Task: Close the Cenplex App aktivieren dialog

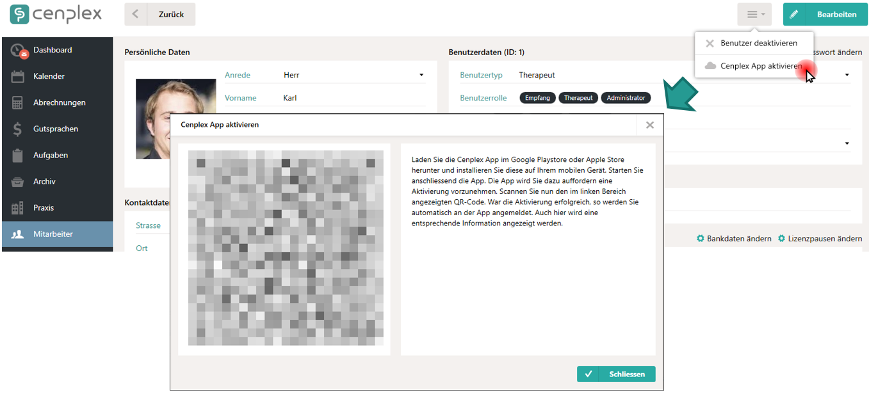Action: 650,125
